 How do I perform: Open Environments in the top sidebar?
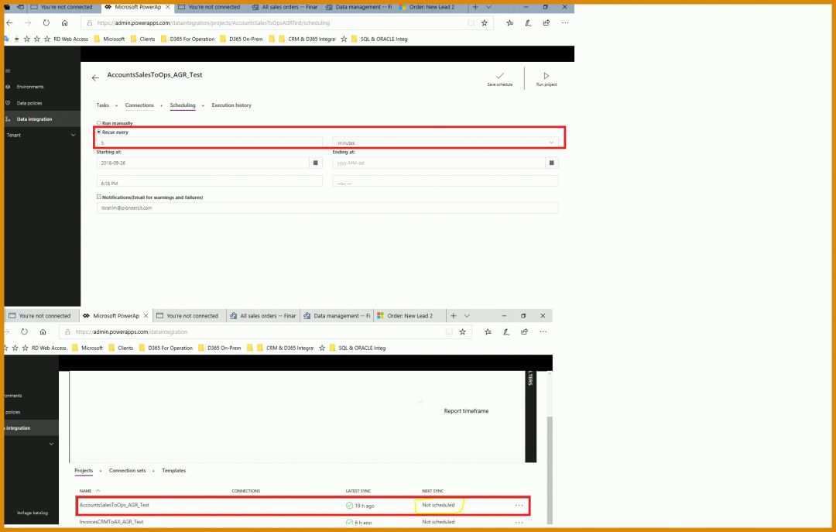[x=30, y=87]
